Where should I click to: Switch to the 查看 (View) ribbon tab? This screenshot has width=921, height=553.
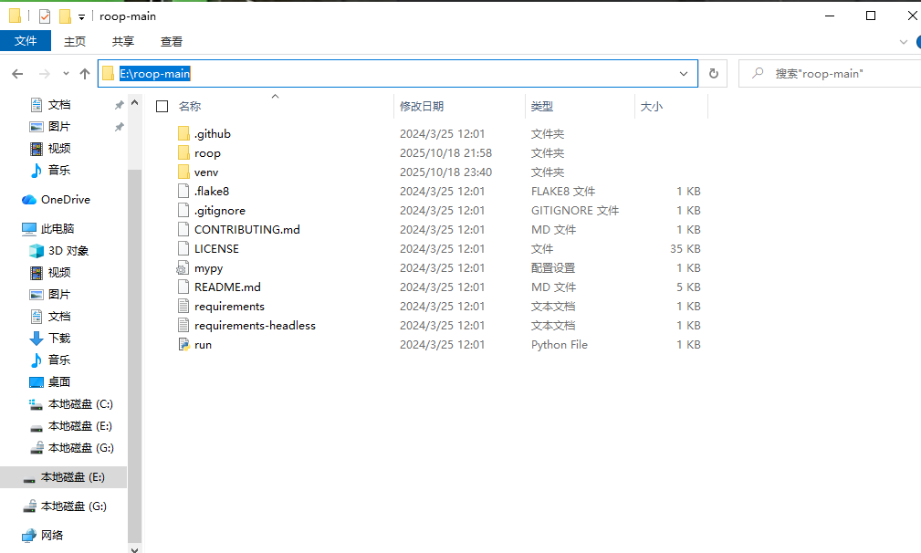pyautogui.click(x=172, y=41)
